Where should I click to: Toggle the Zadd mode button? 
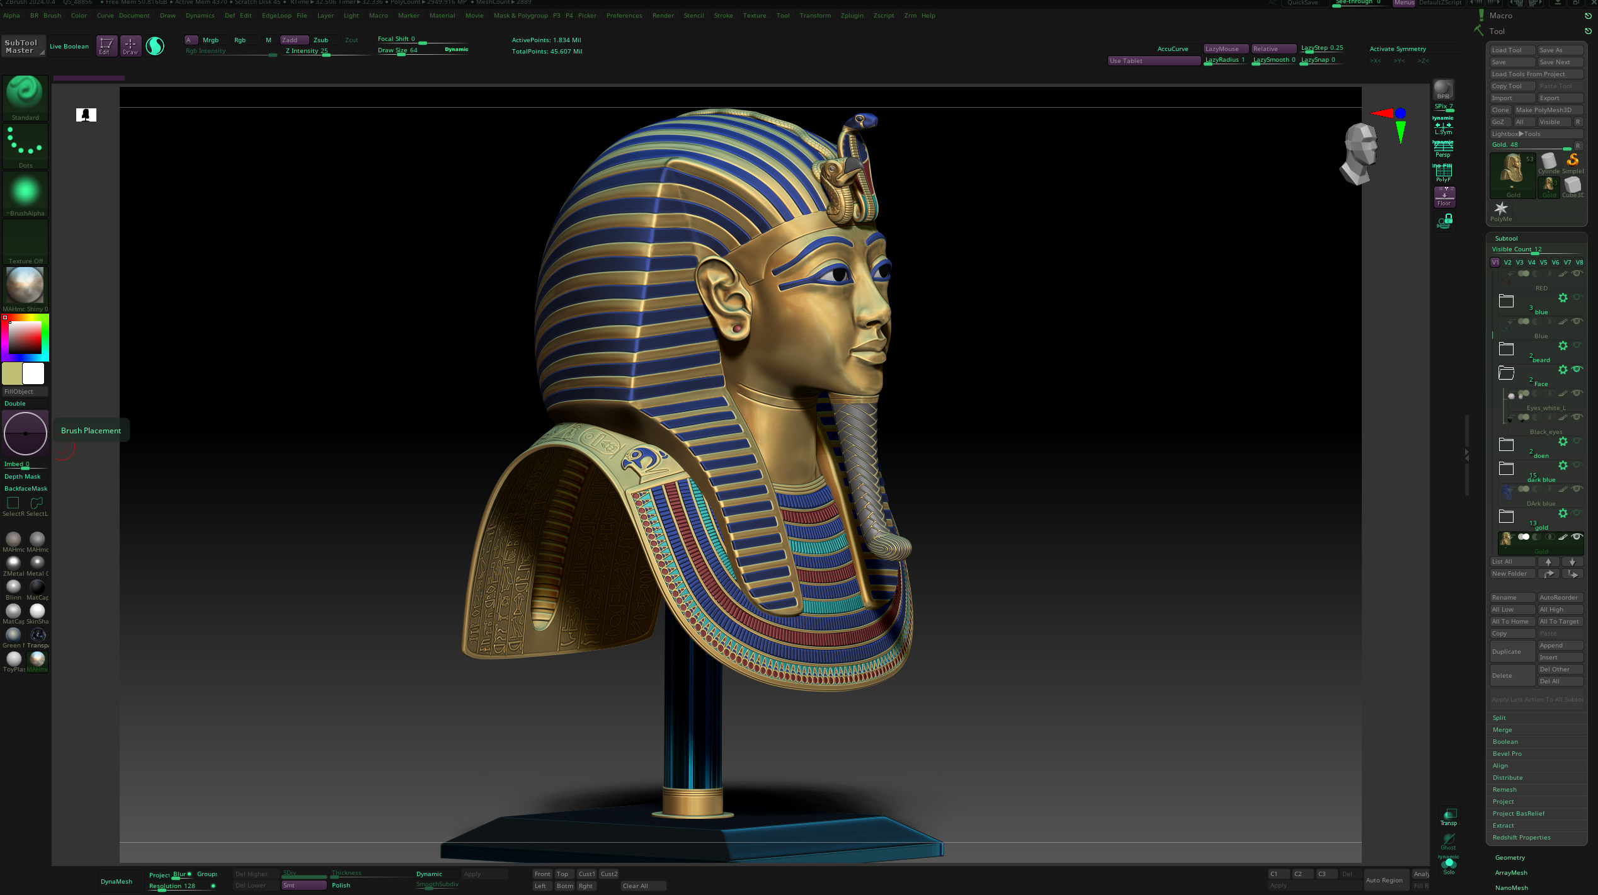[294, 40]
